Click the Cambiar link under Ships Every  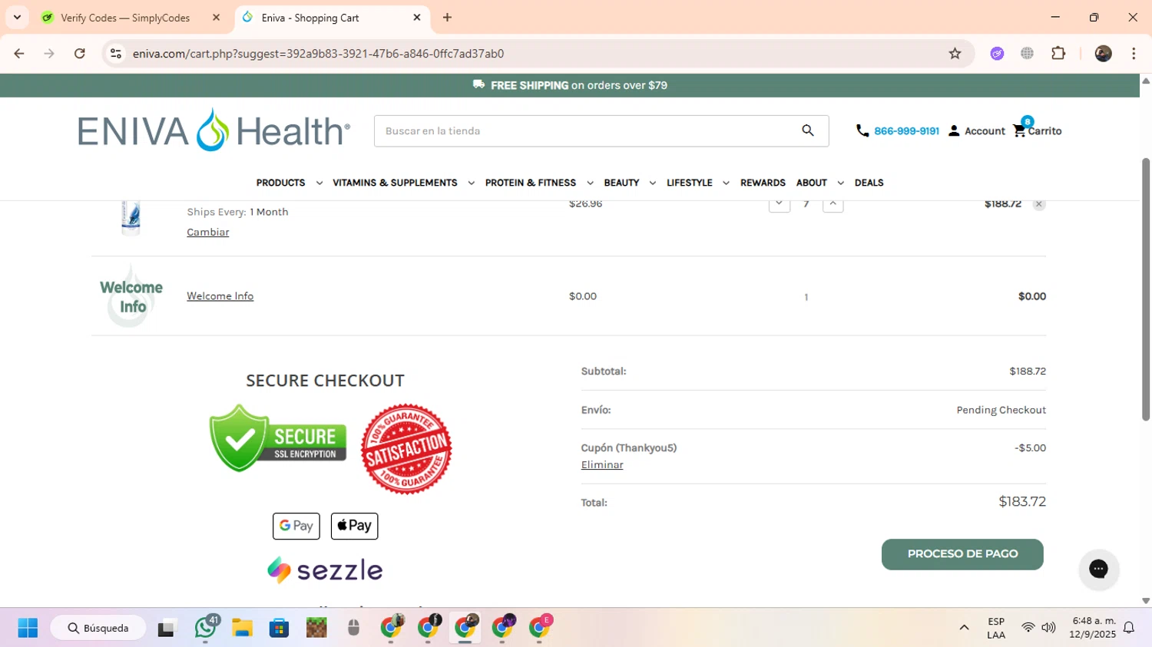tap(207, 232)
